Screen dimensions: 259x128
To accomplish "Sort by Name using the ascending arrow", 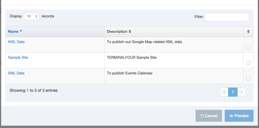I will [x=21, y=31].
